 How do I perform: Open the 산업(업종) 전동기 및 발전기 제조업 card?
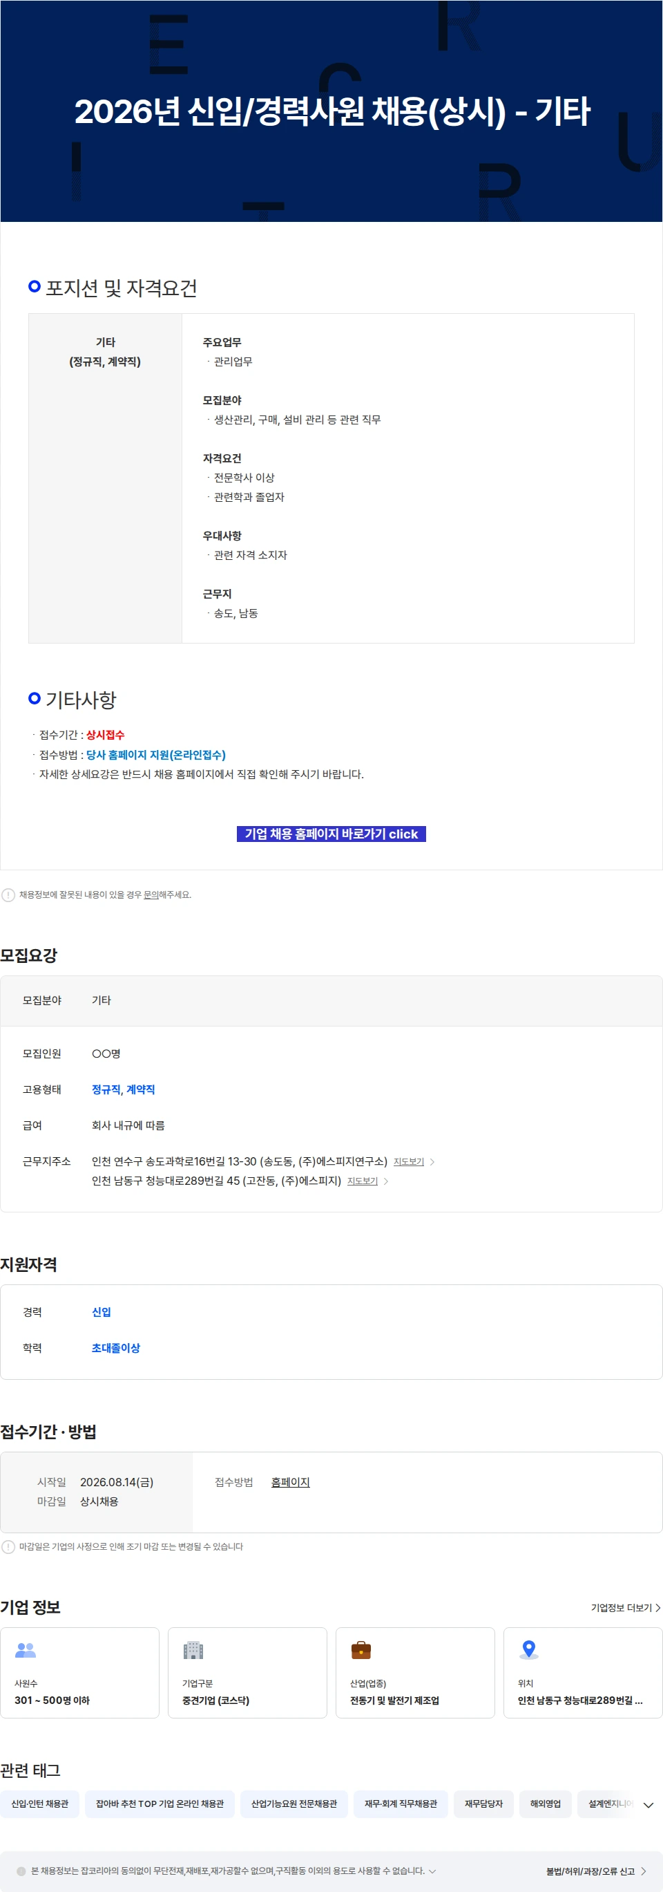coord(415,1672)
